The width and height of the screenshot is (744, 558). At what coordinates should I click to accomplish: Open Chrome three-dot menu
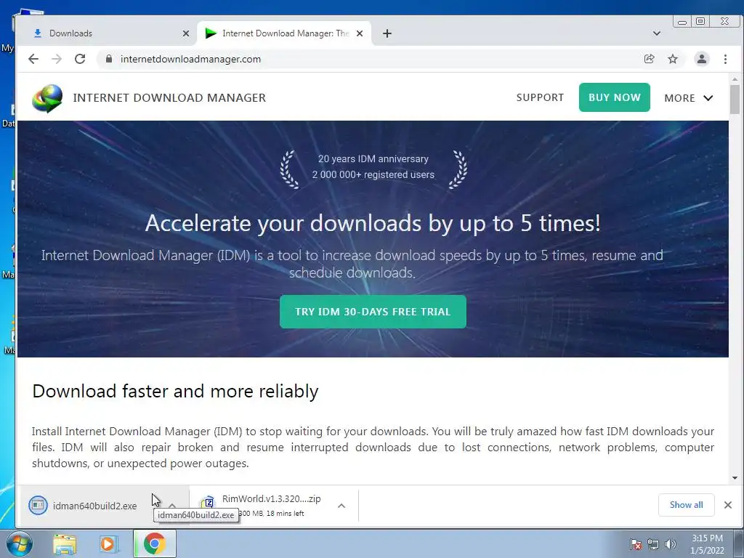(726, 59)
